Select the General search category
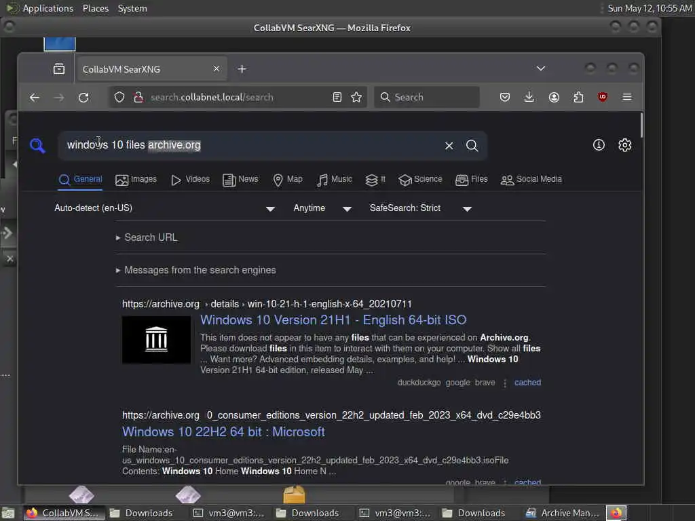 point(80,179)
